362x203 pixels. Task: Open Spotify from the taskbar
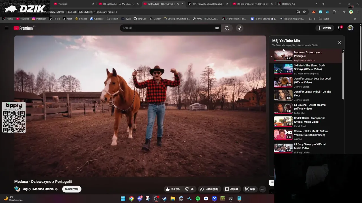(198, 198)
